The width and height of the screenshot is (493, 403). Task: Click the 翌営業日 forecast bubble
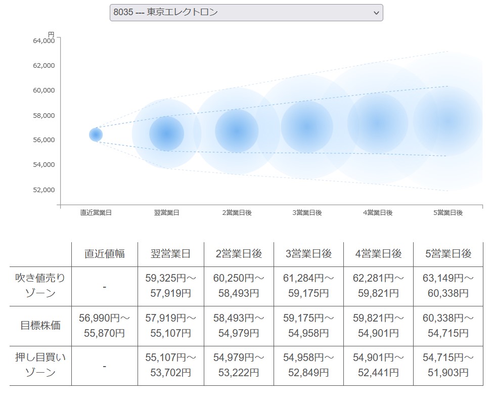coord(167,133)
